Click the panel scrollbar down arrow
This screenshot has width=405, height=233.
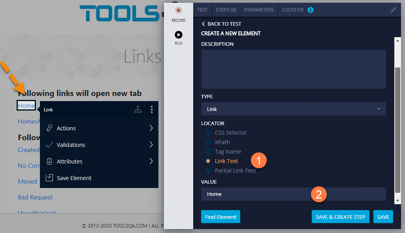[x=397, y=201]
